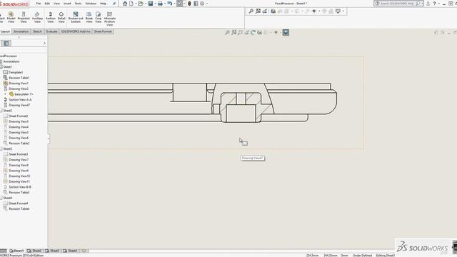Click the Print icon

pos(160,4)
